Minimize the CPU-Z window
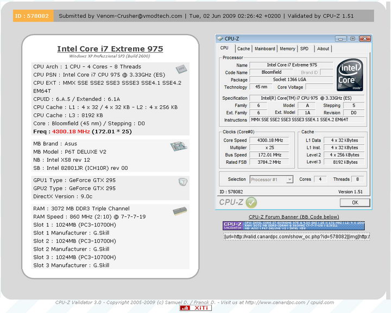The height and width of the screenshot is (313, 391). click(x=340, y=39)
